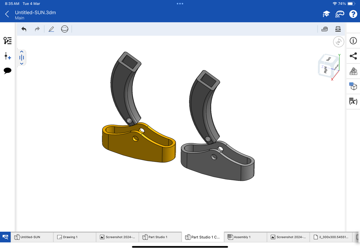Viewport: 360px width, 250px height.
Task: Open the View and display settings cube icon
Action: tap(353, 86)
